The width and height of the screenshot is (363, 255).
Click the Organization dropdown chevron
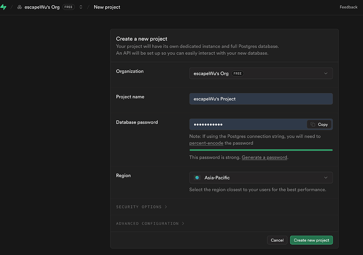point(326,74)
